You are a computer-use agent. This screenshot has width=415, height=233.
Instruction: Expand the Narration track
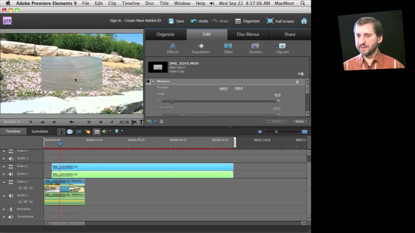click(4, 209)
